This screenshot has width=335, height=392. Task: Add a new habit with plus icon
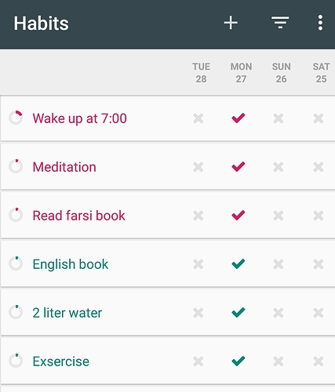(231, 23)
